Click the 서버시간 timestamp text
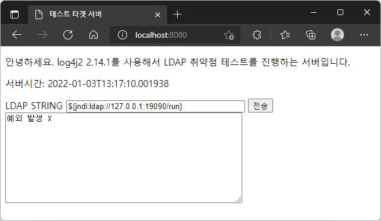 coord(87,84)
